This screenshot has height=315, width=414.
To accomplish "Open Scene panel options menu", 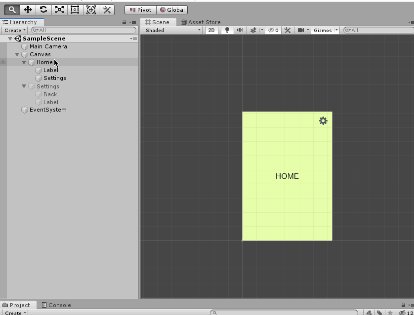I will coord(411,22).
